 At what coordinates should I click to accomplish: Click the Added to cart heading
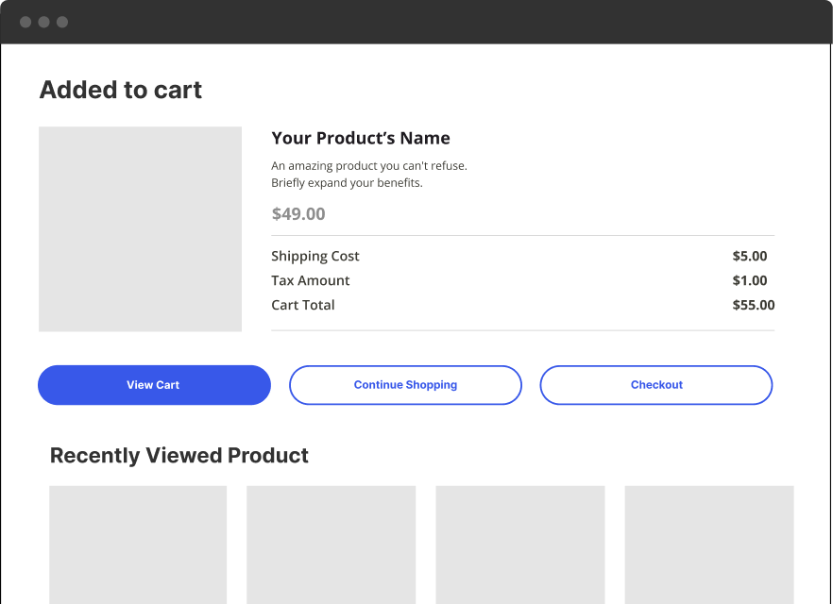click(121, 90)
